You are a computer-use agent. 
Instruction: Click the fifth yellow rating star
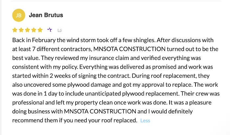click(40, 30)
